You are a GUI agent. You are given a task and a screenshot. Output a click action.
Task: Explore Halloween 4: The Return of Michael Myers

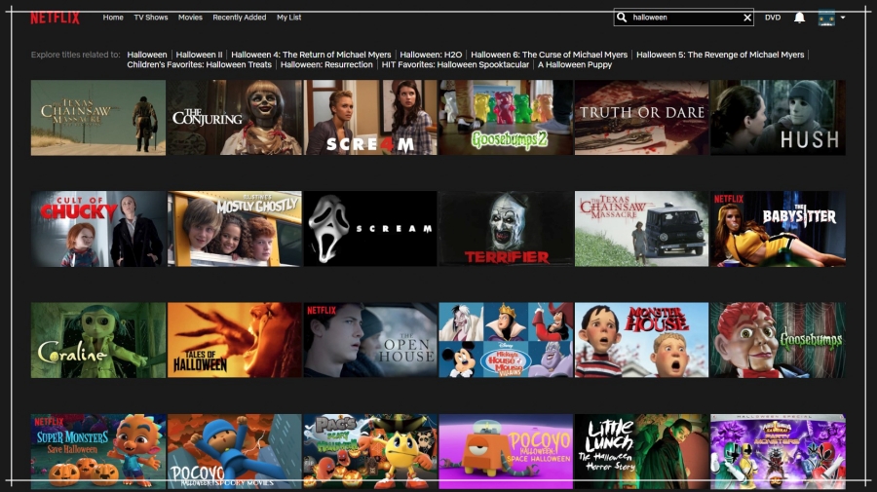pos(311,55)
